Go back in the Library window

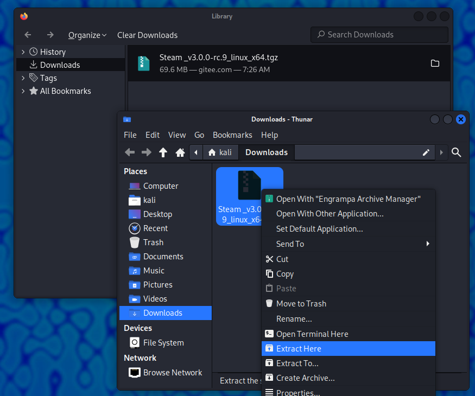coord(28,35)
